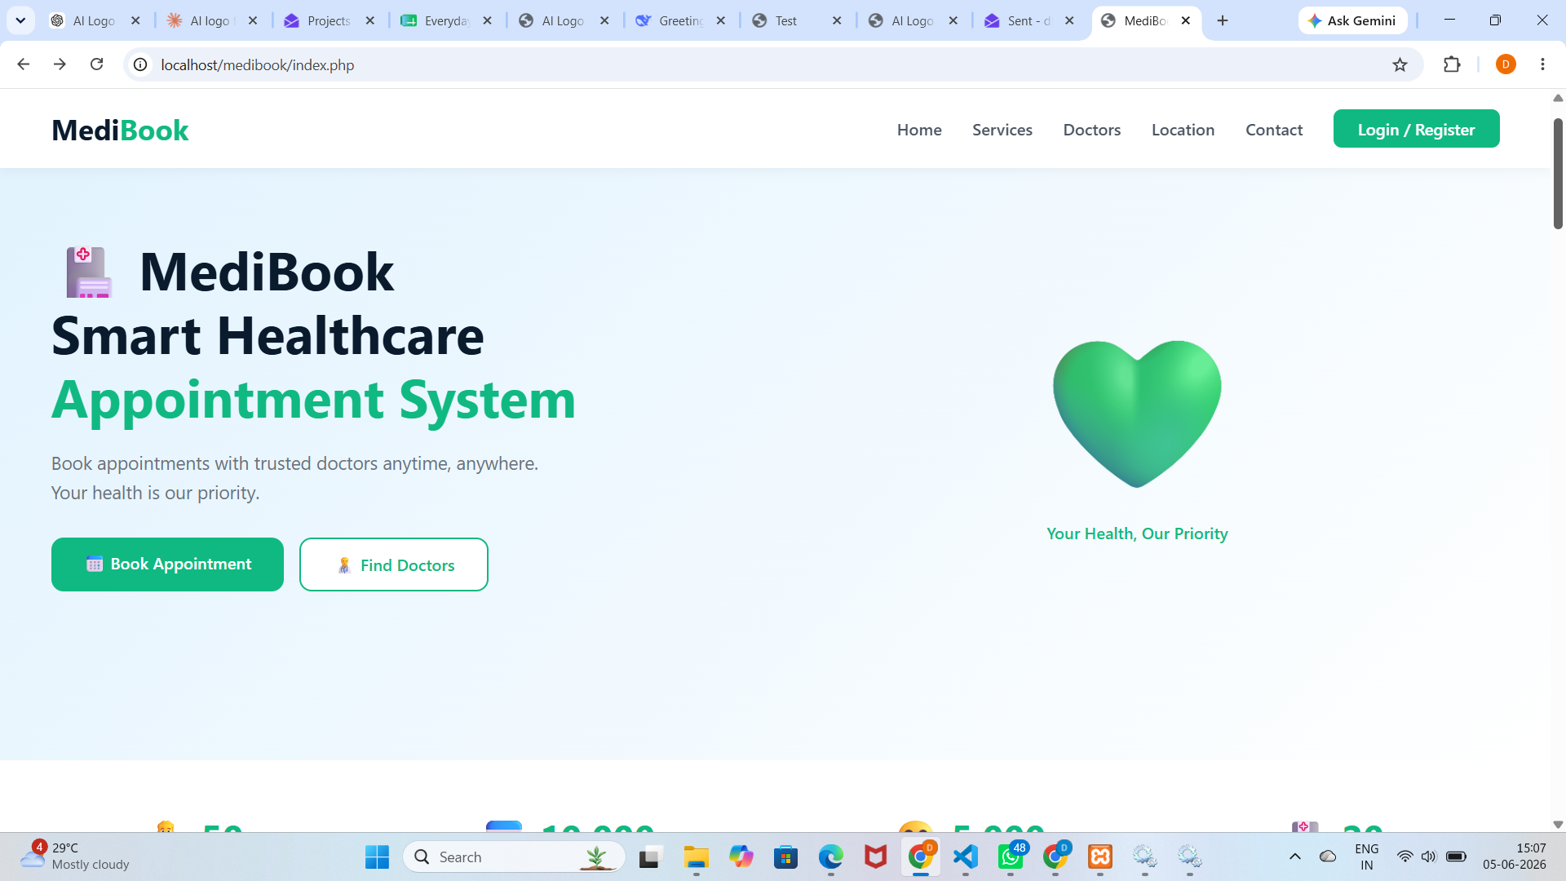This screenshot has width=1566, height=881.
Task: Click the hospital emoji beside MediBook heading
Action: click(89, 272)
